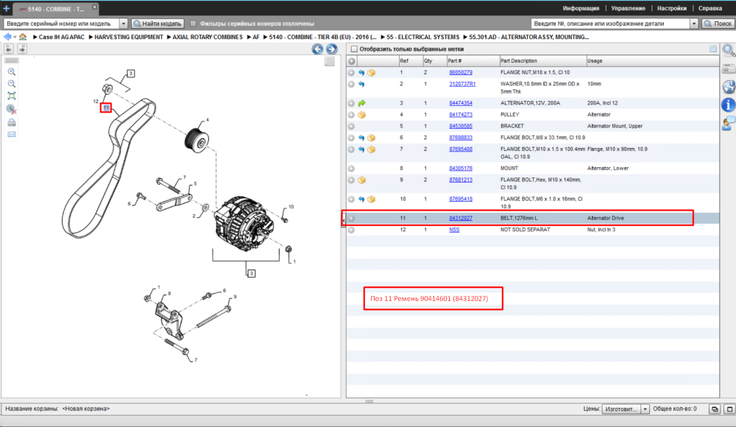The image size is (736, 427).
Task: Open the blue information icon in sidebar
Action: click(x=728, y=105)
